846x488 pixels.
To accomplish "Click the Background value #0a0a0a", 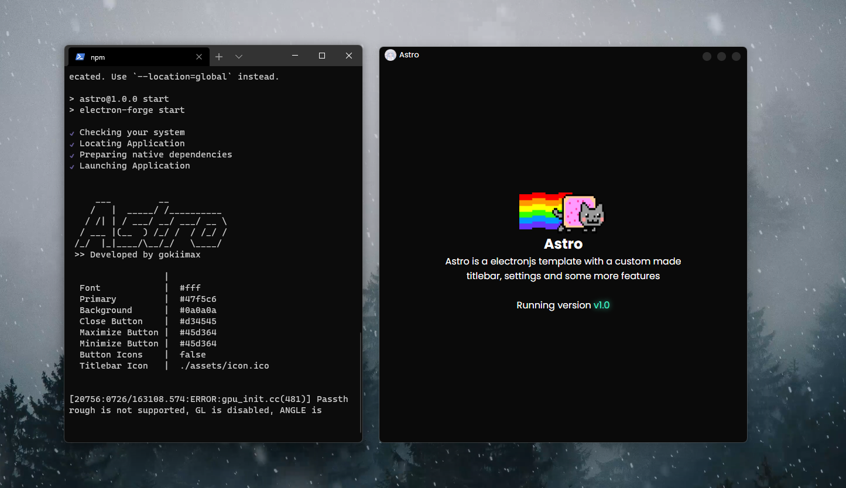I will point(198,310).
